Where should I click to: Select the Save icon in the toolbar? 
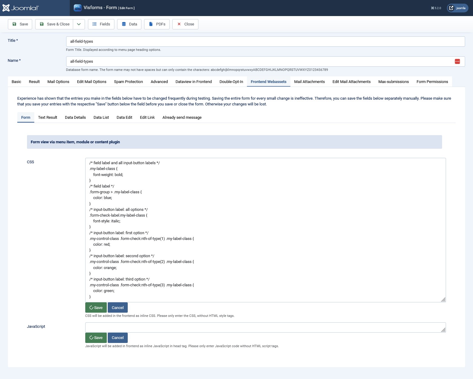click(x=14, y=24)
